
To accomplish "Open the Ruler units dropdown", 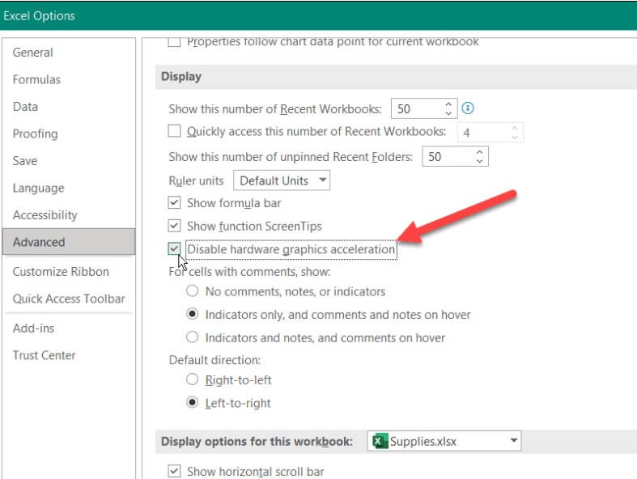I will [282, 180].
